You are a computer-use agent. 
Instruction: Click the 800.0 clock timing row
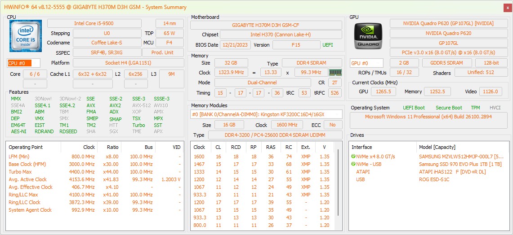pos(263,225)
